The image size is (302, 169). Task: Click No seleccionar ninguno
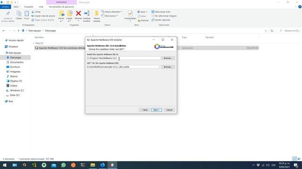click(164, 16)
